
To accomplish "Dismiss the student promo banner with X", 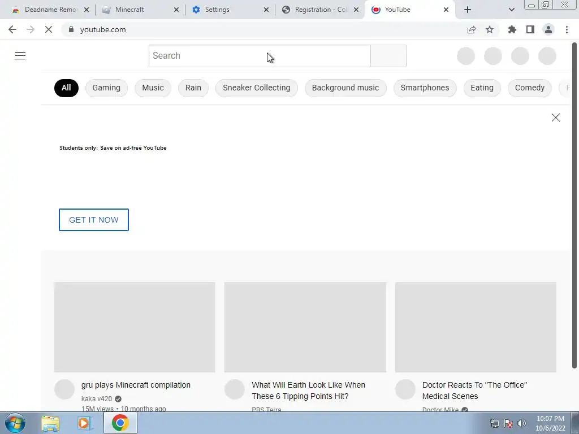I will [556, 118].
